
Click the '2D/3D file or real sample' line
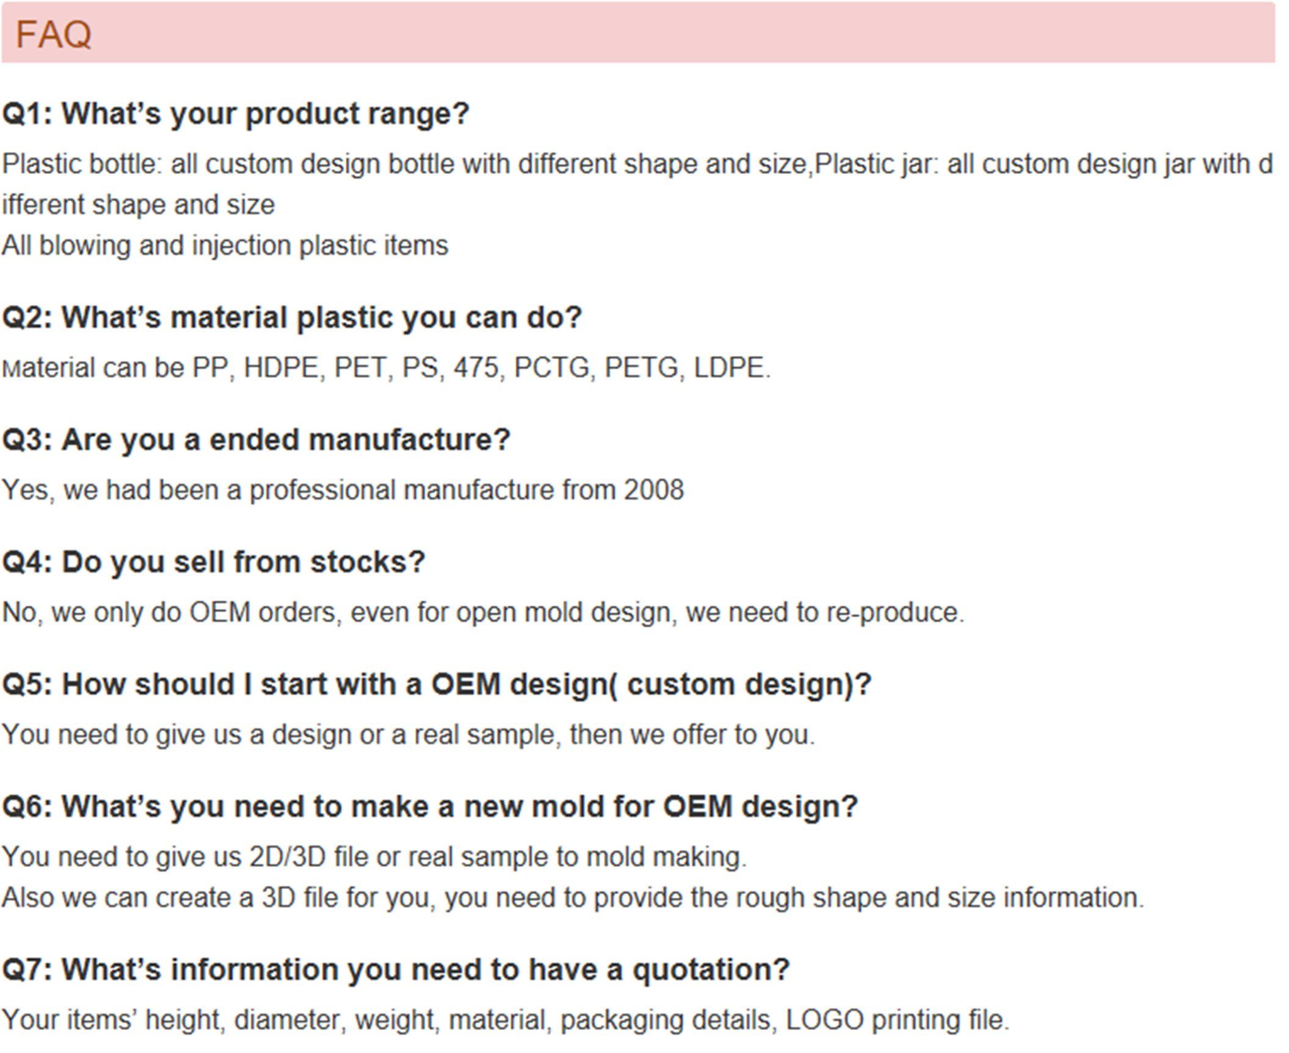[x=374, y=857]
